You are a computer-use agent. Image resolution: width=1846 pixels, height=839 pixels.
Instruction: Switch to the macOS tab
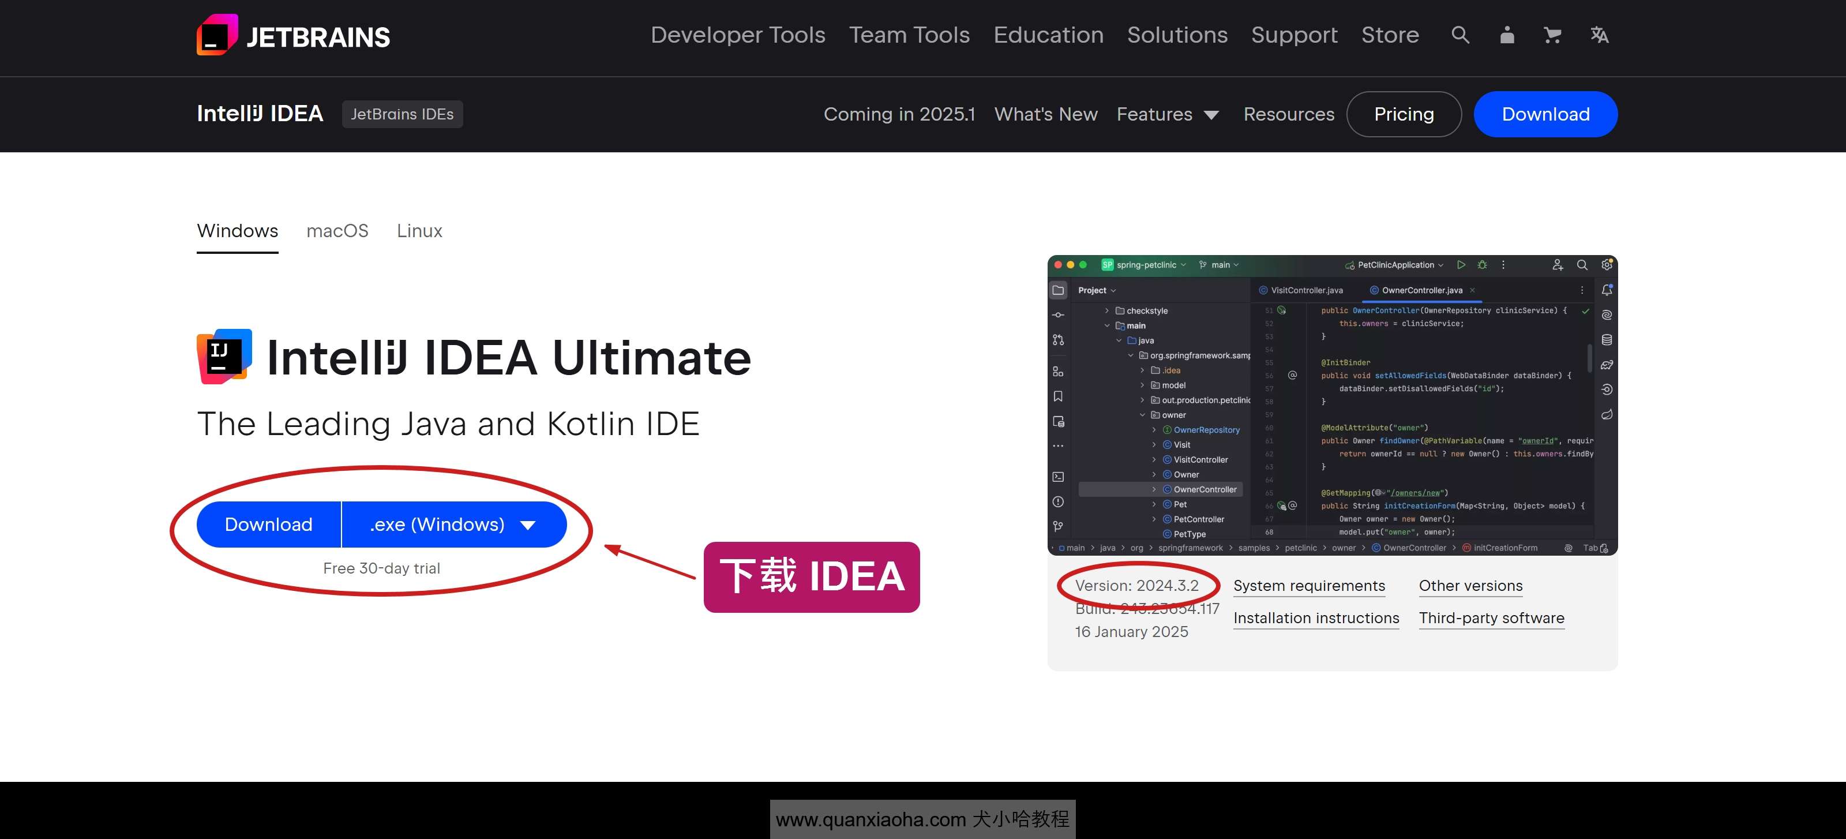pyautogui.click(x=337, y=231)
